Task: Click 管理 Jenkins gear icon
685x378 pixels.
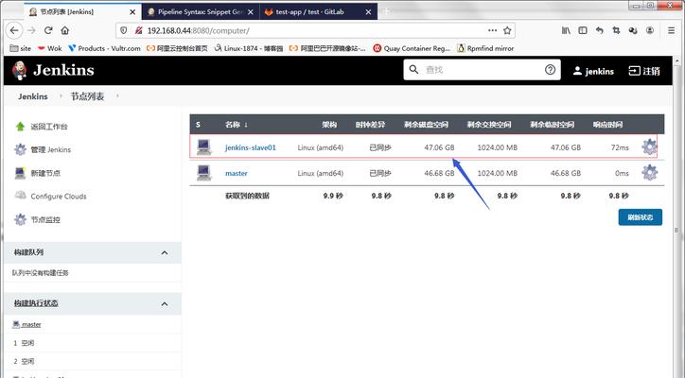Action: click(20, 149)
